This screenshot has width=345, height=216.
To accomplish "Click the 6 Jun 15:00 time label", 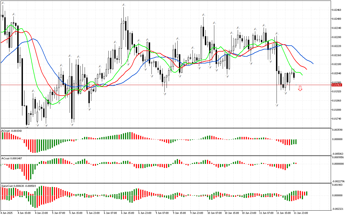I will (128, 213).
